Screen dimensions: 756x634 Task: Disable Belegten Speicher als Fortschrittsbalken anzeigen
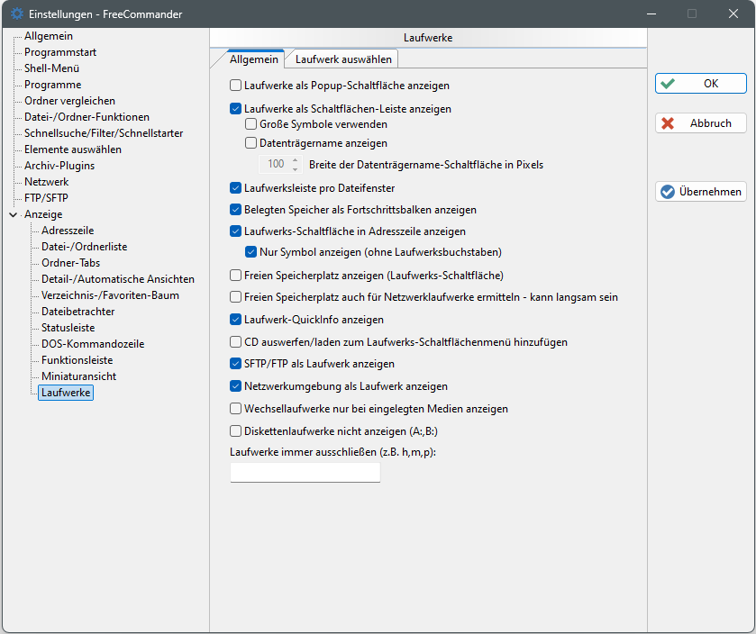(x=236, y=210)
